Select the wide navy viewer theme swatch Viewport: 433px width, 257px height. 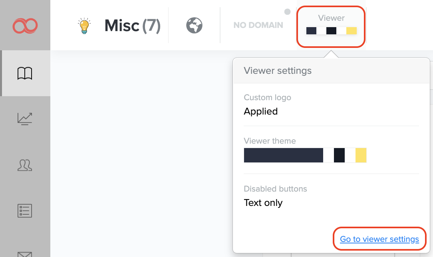point(283,155)
